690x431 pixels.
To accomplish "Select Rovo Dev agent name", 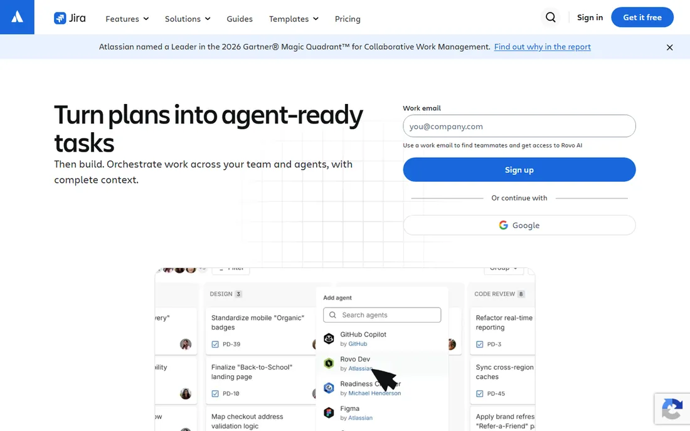I will point(355,359).
